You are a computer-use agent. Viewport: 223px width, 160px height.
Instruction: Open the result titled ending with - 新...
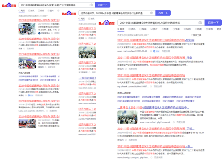(x=155, y=146)
